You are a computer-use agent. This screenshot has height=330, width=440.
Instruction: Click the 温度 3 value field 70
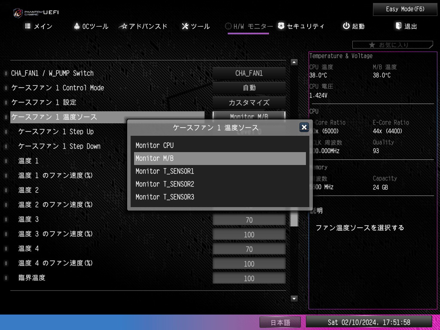(249, 220)
